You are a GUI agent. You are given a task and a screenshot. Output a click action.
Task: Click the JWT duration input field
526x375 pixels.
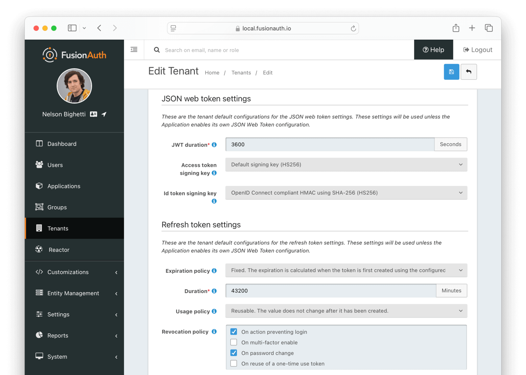pyautogui.click(x=329, y=144)
